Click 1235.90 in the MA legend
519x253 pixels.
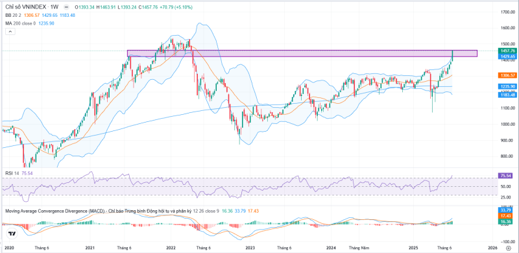tap(46, 23)
